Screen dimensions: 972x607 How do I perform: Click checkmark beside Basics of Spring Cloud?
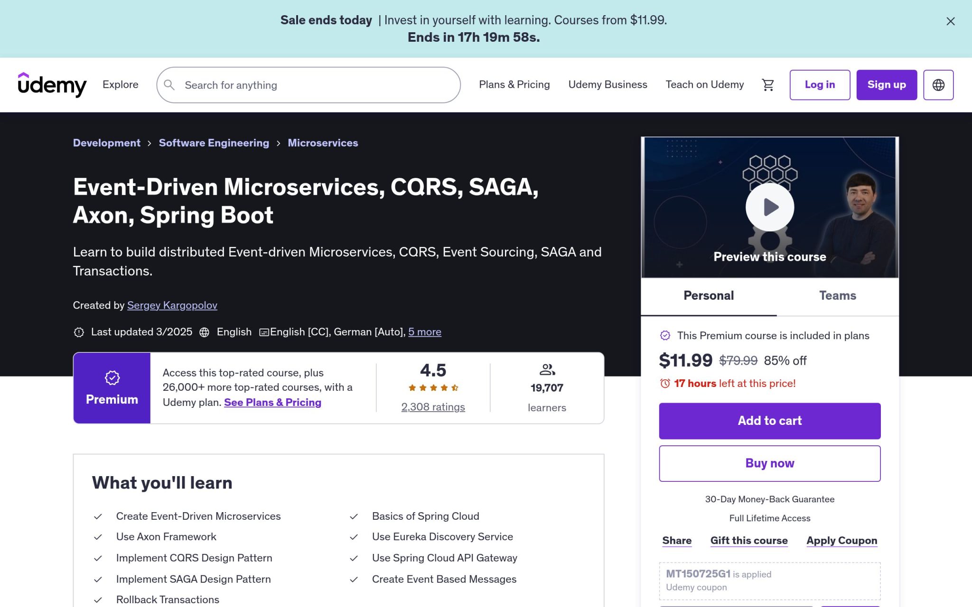[x=354, y=516]
